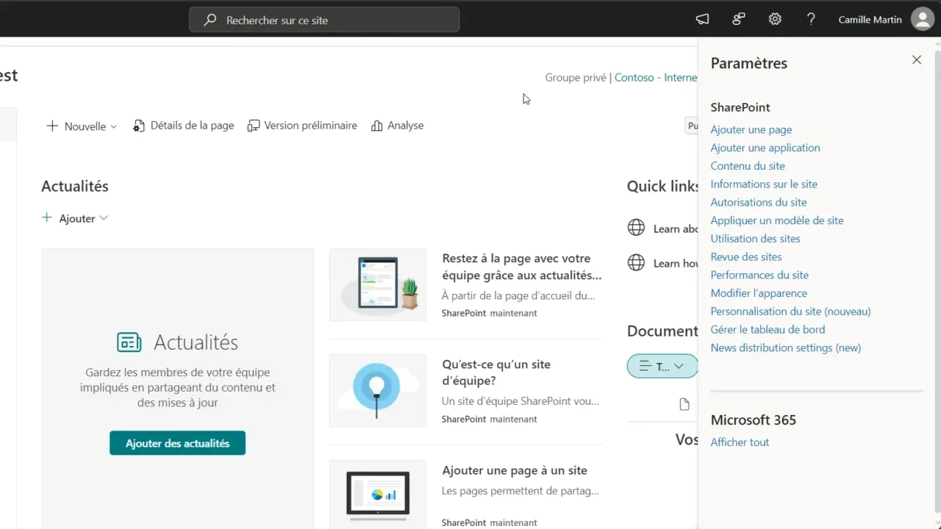
Task: Open Informations sur le site
Action: tap(764, 184)
